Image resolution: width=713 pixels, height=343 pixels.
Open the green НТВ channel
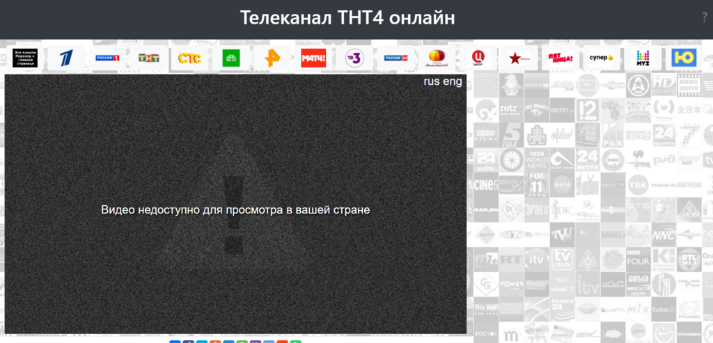coord(231,58)
